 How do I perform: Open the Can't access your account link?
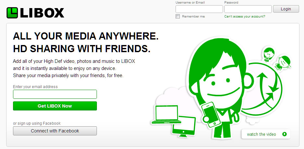[245, 17]
